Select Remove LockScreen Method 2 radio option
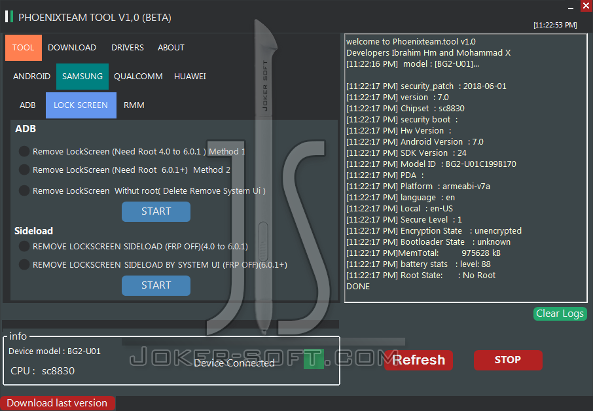Screen dimensions: 593x411 tap(24, 170)
